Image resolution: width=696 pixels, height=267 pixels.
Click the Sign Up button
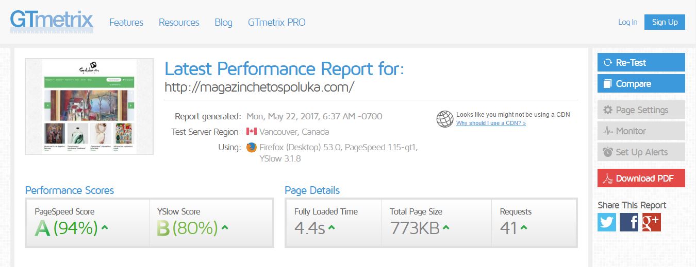point(665,22)
